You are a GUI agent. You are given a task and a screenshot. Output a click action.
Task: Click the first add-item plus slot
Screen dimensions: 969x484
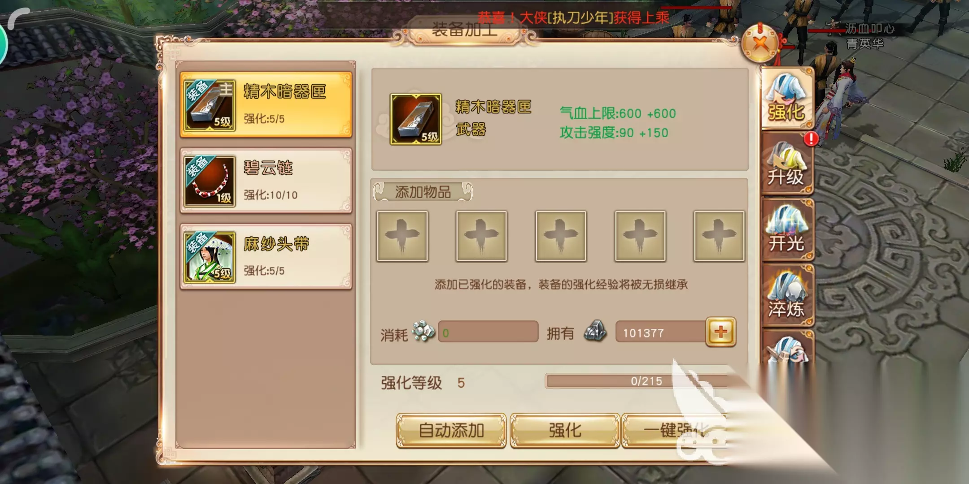402,236
